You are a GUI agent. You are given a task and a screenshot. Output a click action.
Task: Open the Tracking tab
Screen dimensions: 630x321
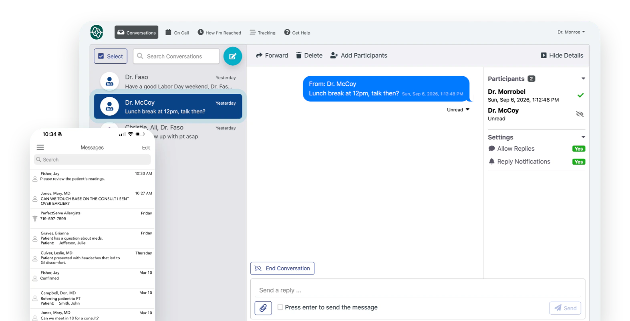tap(262, 32)
